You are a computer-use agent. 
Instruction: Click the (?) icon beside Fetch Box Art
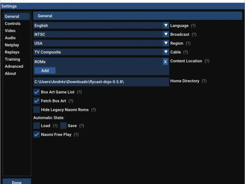tap(71, 101)
